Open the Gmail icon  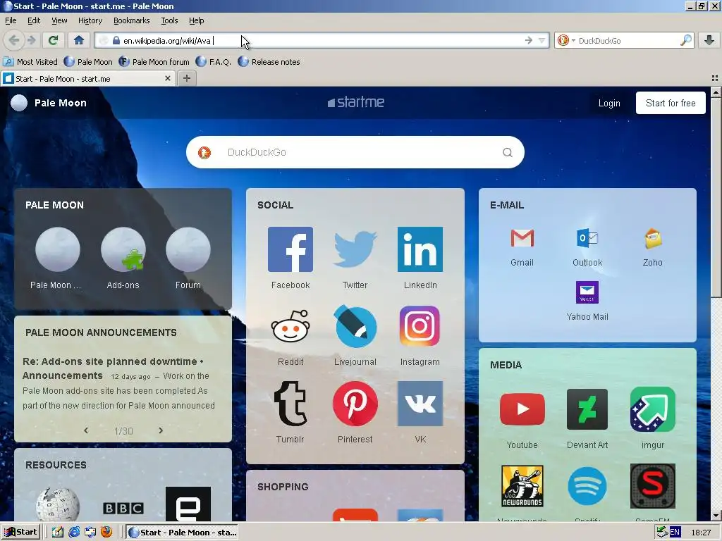[x=522, y=238]
